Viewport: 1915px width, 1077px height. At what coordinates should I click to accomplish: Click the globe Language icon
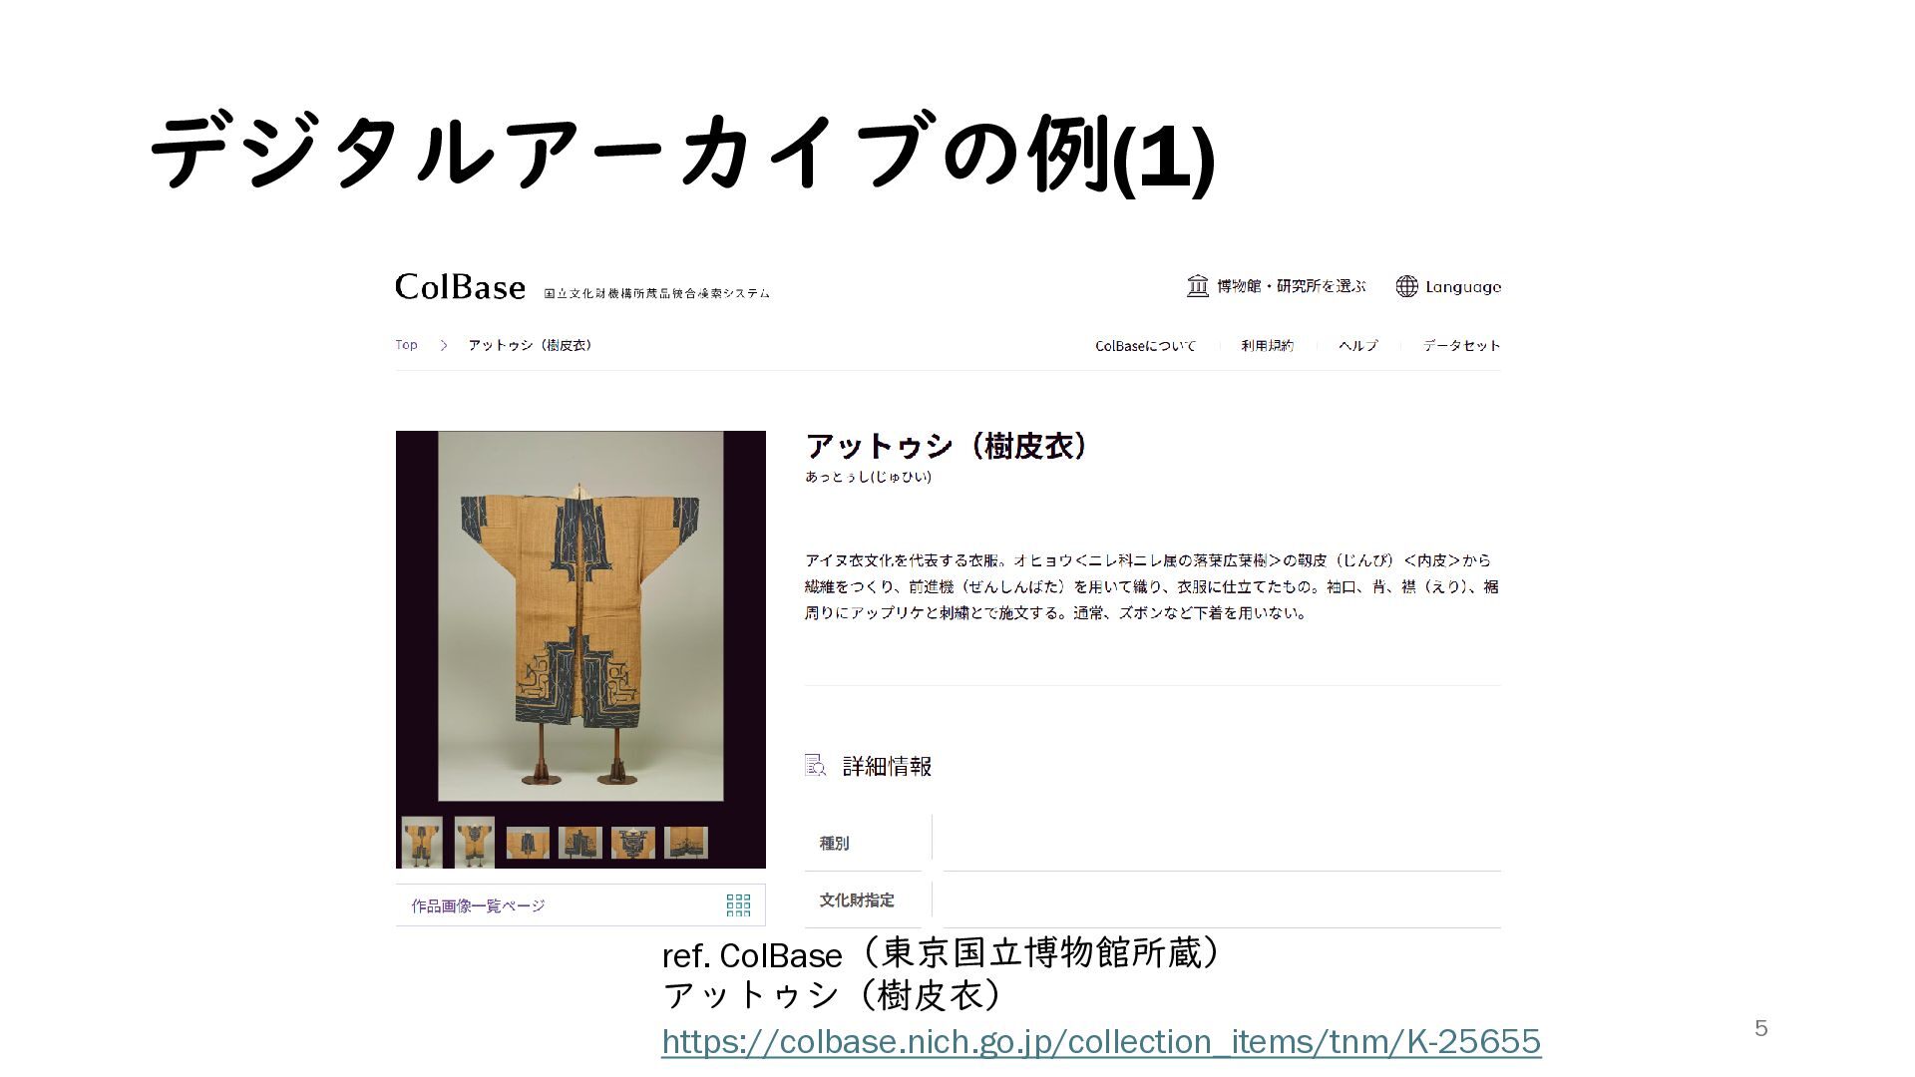pyautogui.click(x=1406, y=286)
